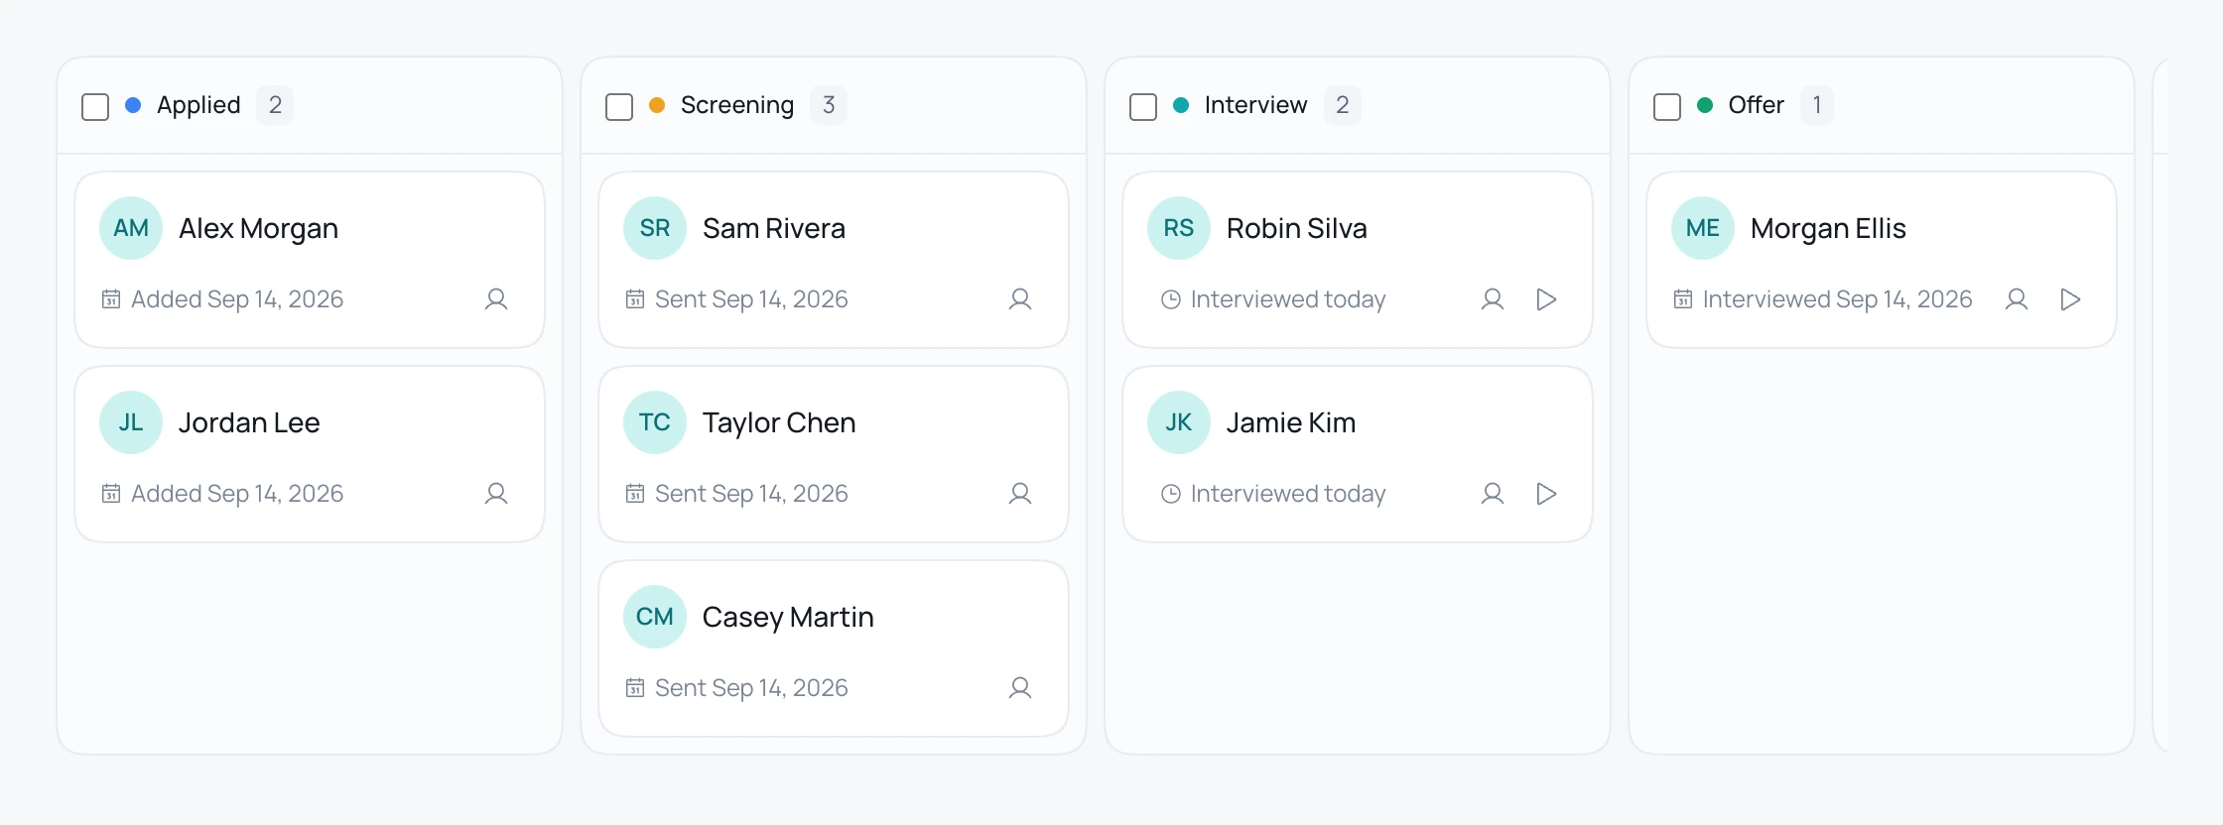Click the "Interview" column title
The height and width of the screenshot is (825, 2223).
coord(1255,105)
